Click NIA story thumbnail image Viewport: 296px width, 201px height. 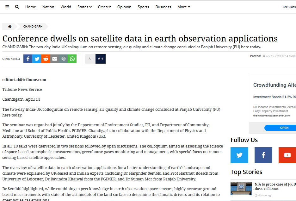coord(241,189)
